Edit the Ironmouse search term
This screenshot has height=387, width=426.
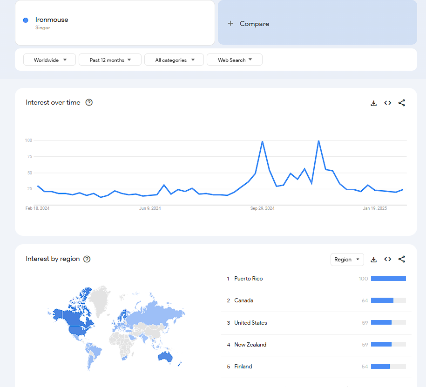coord(52,20)
